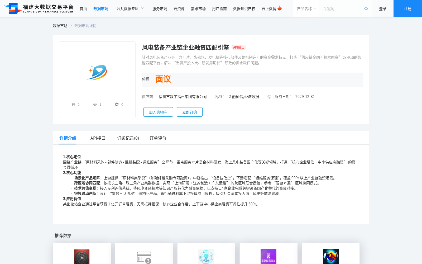Click the 数据市场 breadcrumb link
This screenshot has width=422, height=264.
(60, 26)
